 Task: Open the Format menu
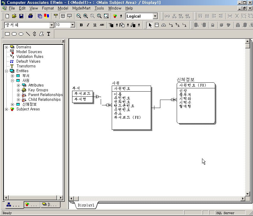[48, 8]
